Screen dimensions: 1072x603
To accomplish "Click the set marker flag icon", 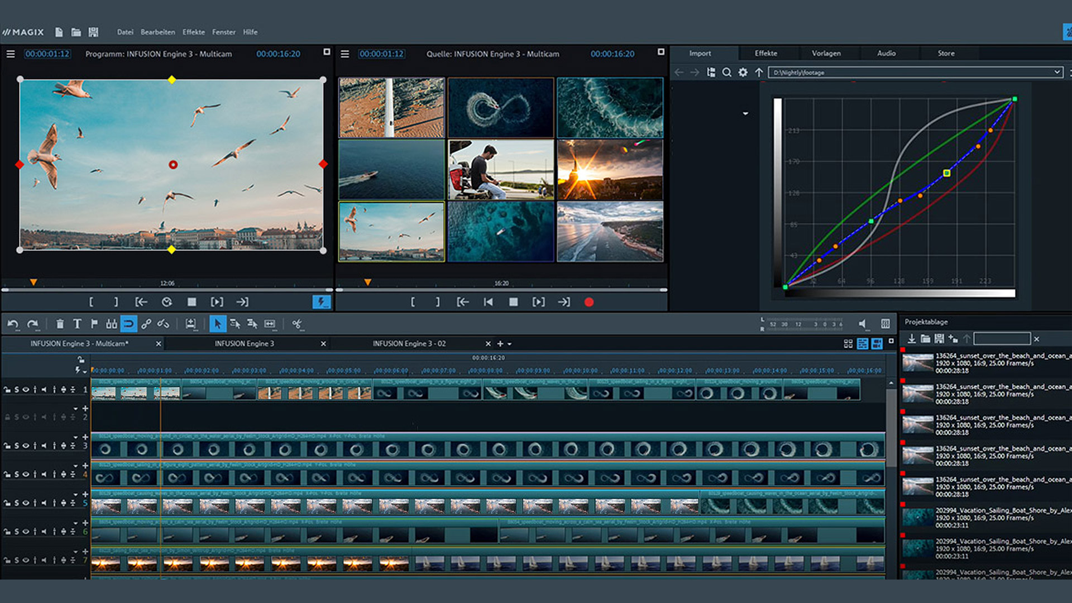I will tap(94, 324).
